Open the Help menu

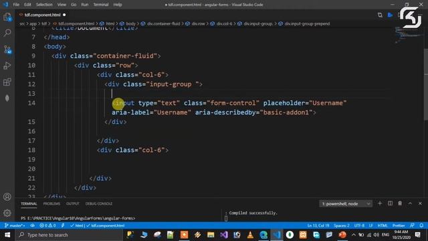coord(118,5)
